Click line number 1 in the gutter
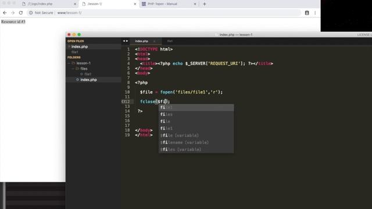The height and width of the screenshot is (209, 372). (128, 49)
